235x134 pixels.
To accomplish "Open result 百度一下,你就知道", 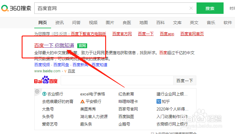I will (x=54, y=45).
